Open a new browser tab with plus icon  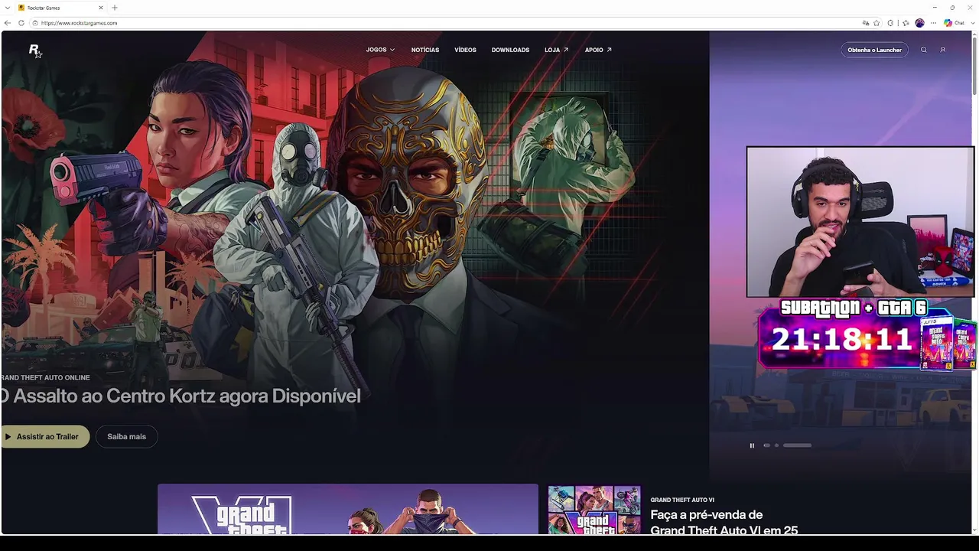click(x=115, y=8)
